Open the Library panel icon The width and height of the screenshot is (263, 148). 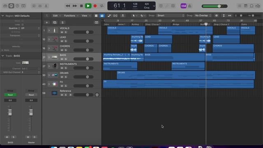5,6
